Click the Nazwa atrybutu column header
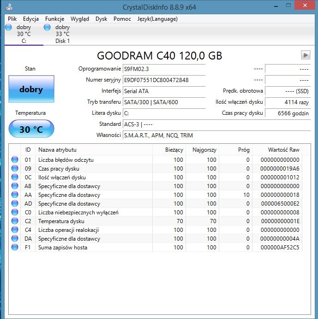 (94, 150)
